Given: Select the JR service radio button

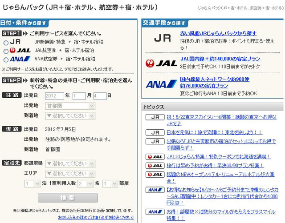Looking at the screenshot, I should click(x=6, y=43).
